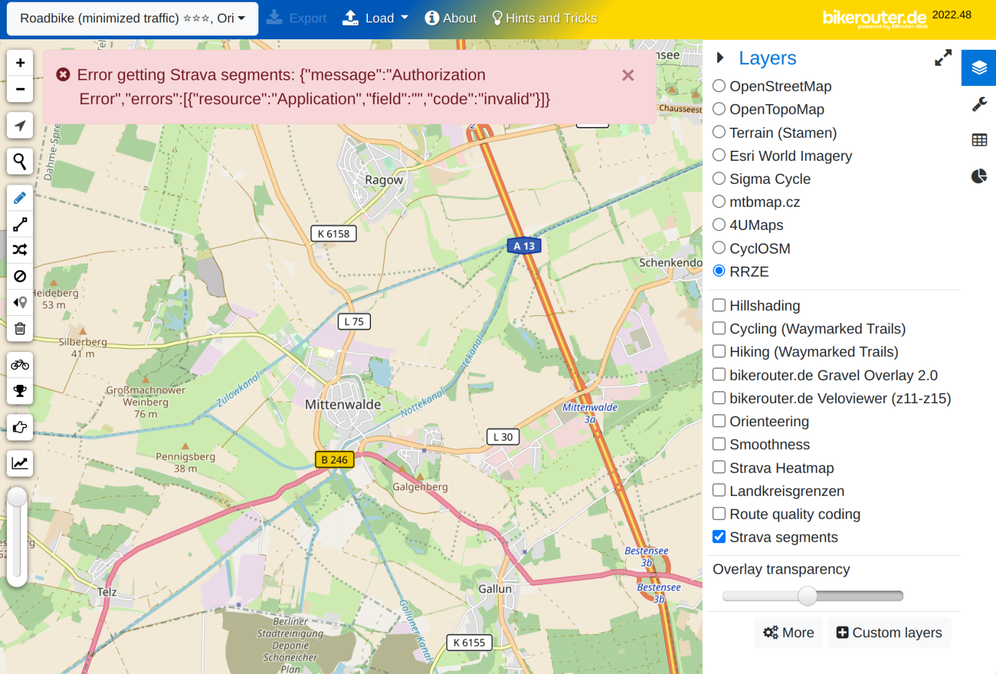The height and width of the screenshot is (674, 996).
Task: Uncheck the Strava segments overlay
Action: pos(719,537)
